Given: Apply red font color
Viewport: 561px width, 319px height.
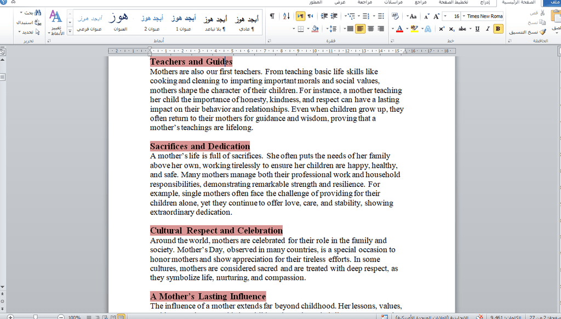Looking at the screenshot, I should tap(399, 29).
